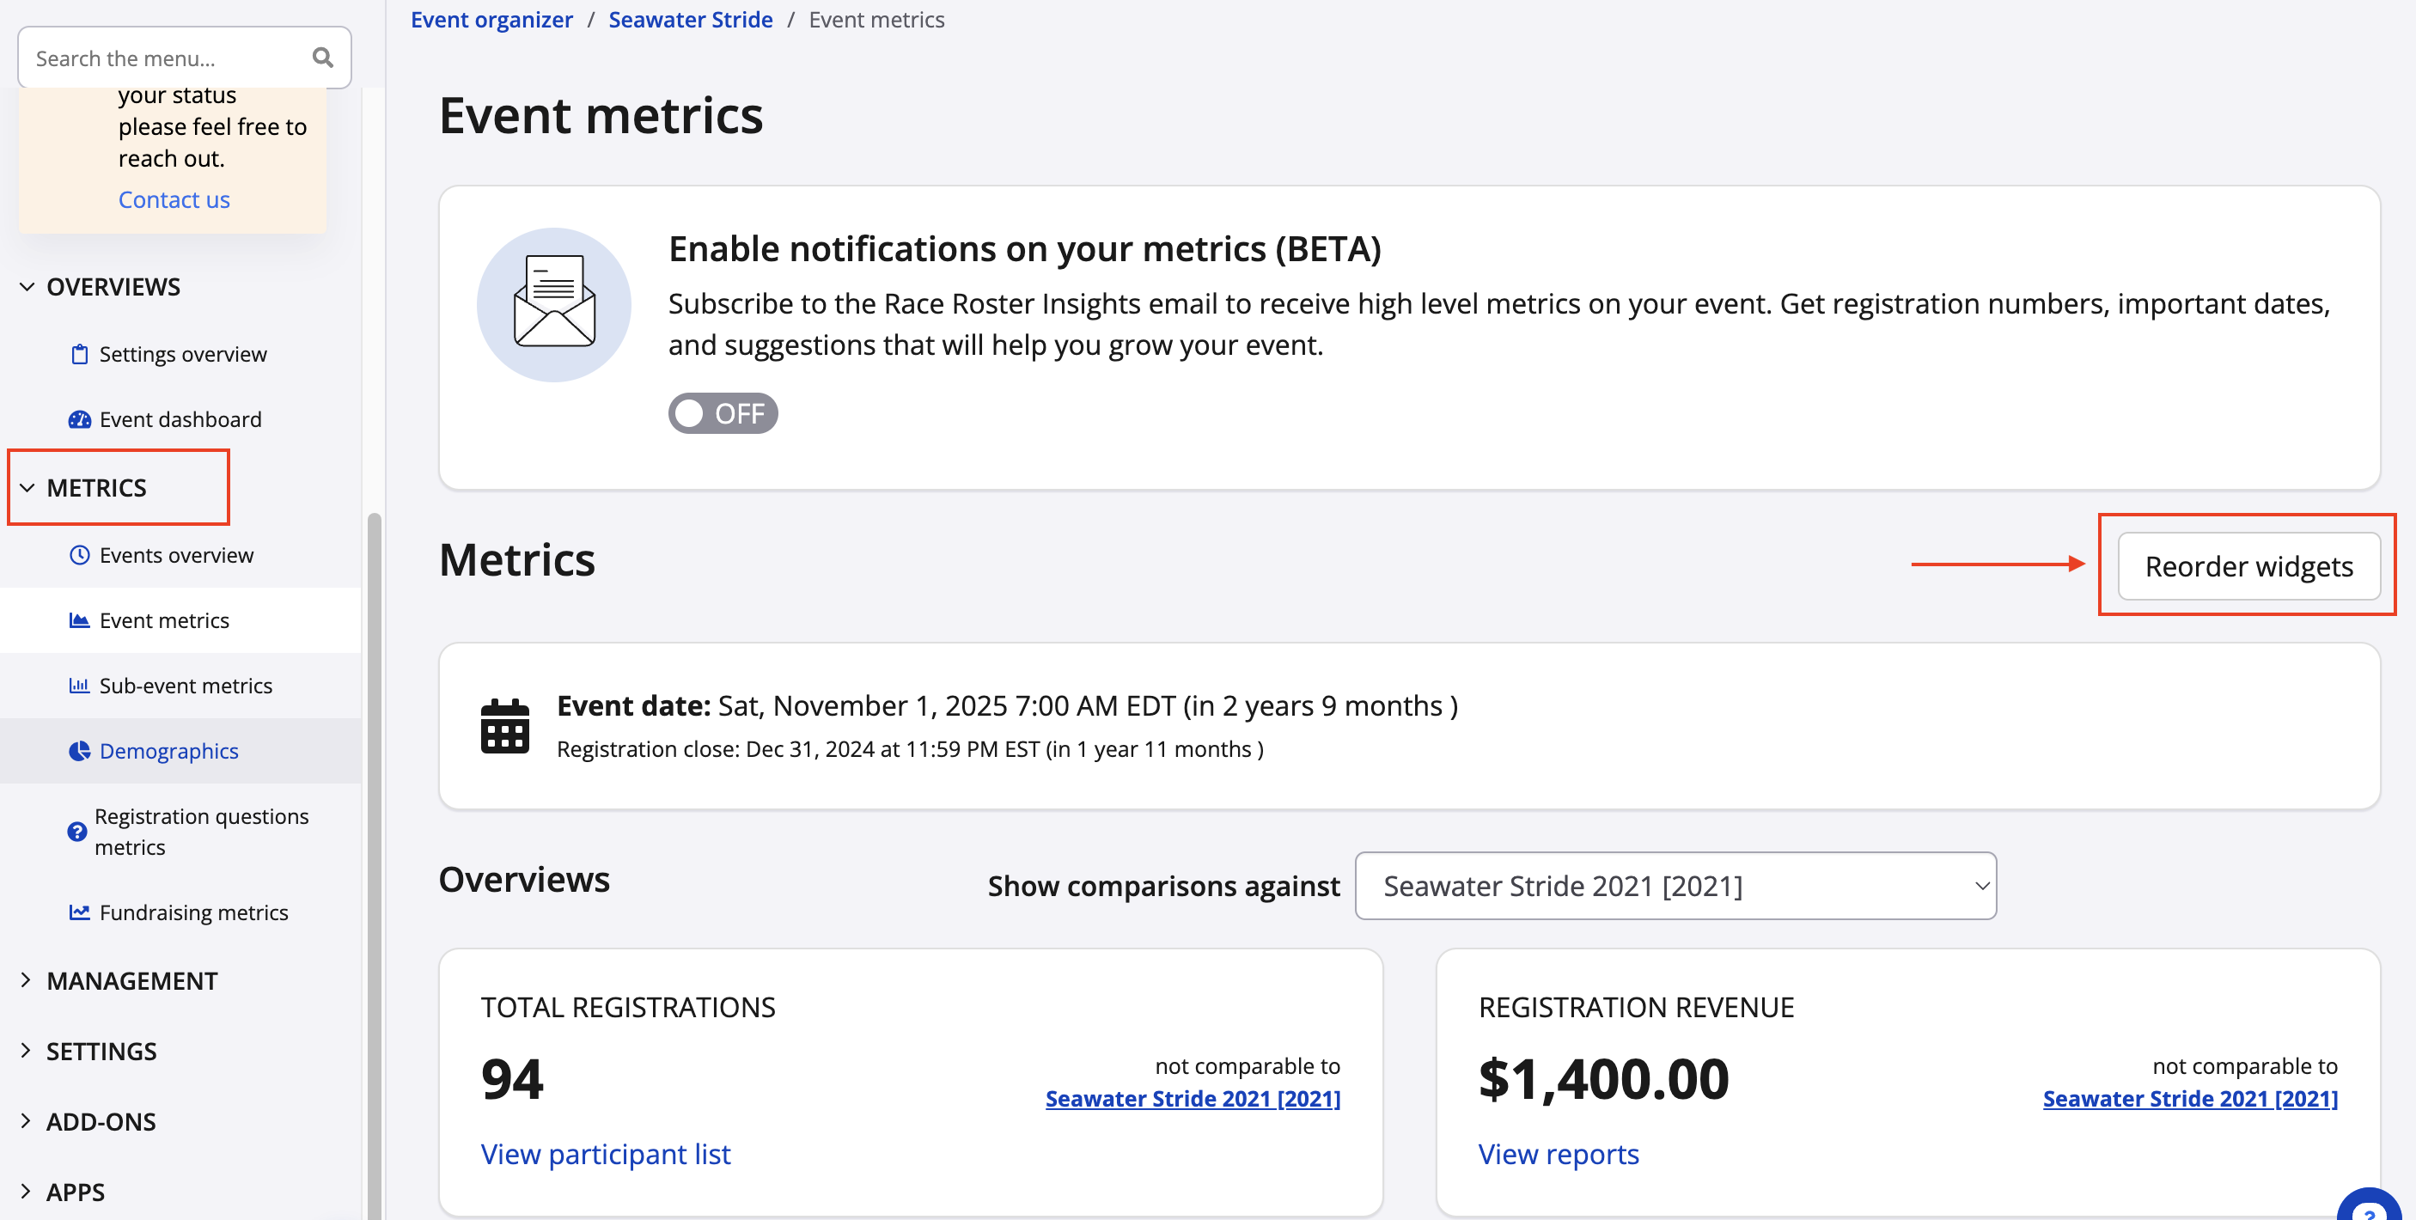2416x1220 pixels.
Task: Select Sub-event metrics menu item
Action: pos(186,686)
